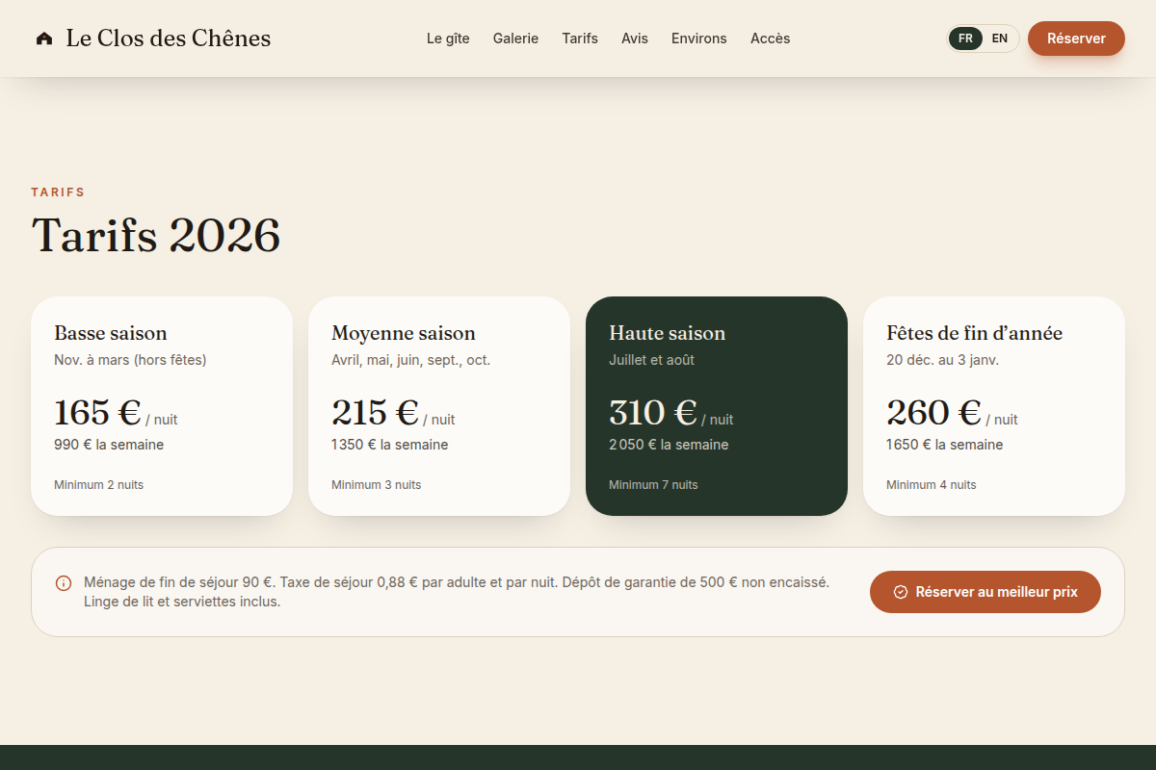Click the Ménage de fin de séjour note

coord(457,592)
